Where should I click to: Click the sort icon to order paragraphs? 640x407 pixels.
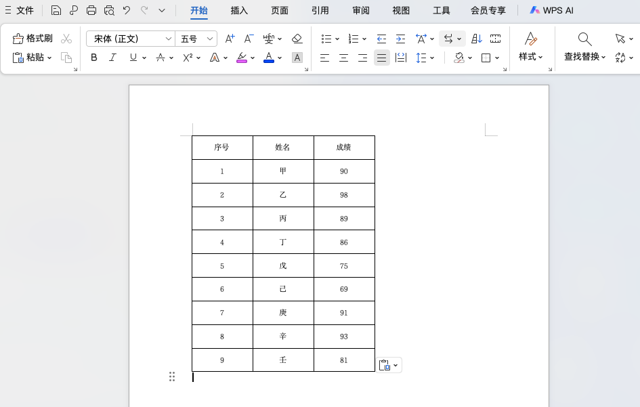point(476,39)
